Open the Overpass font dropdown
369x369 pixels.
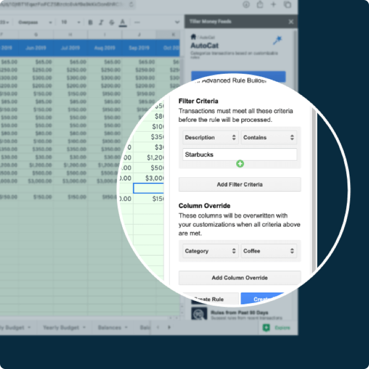point(35,22)
